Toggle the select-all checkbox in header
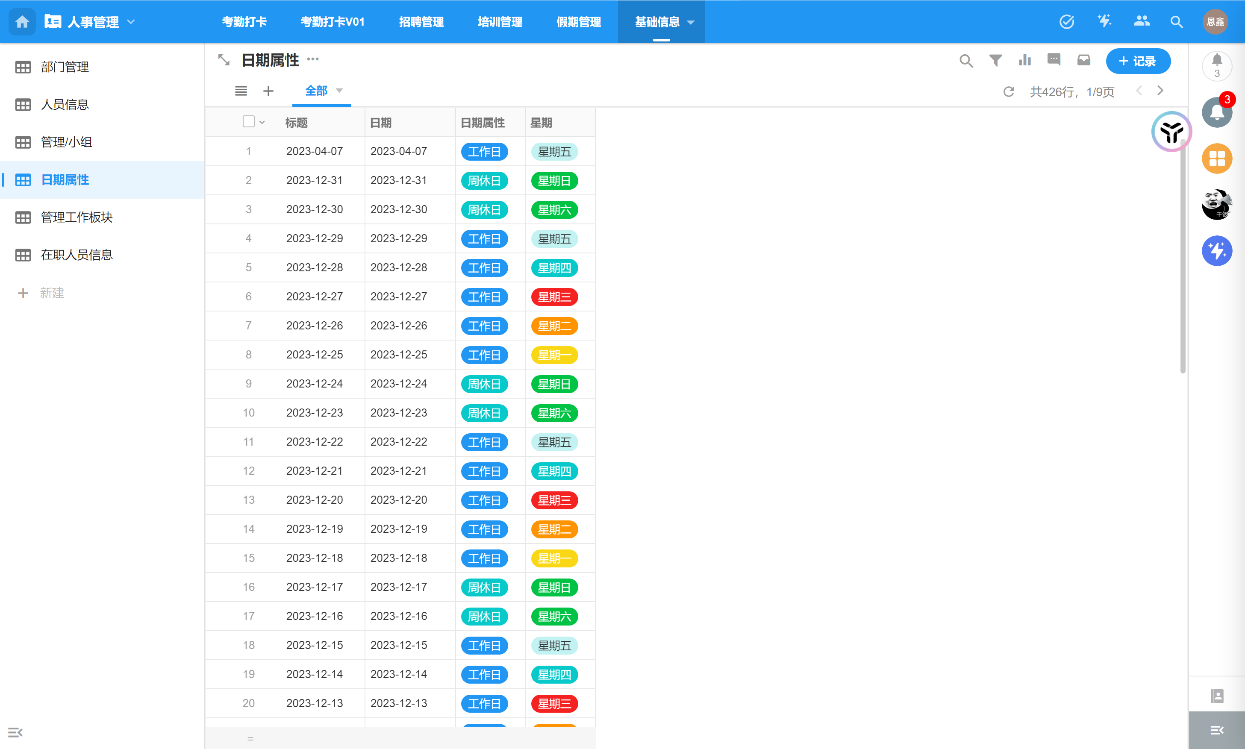1245x749 pixels. pos(248,122)
